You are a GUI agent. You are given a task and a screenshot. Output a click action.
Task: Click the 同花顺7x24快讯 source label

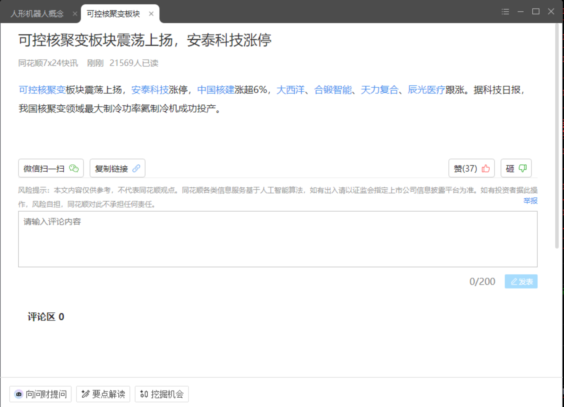pos(48,63)
